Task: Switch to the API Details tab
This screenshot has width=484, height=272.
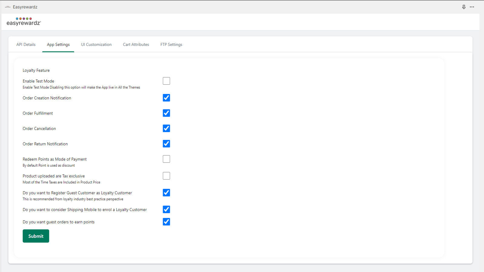Action: click(26, 44)
